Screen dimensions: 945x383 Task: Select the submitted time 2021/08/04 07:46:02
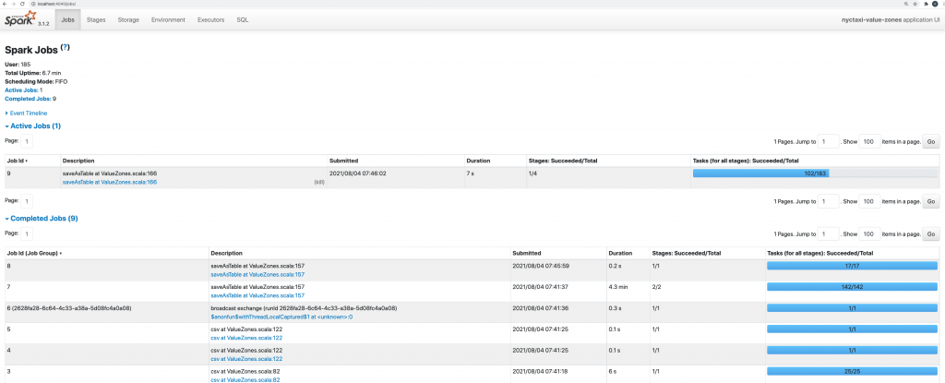coord(358,174)
